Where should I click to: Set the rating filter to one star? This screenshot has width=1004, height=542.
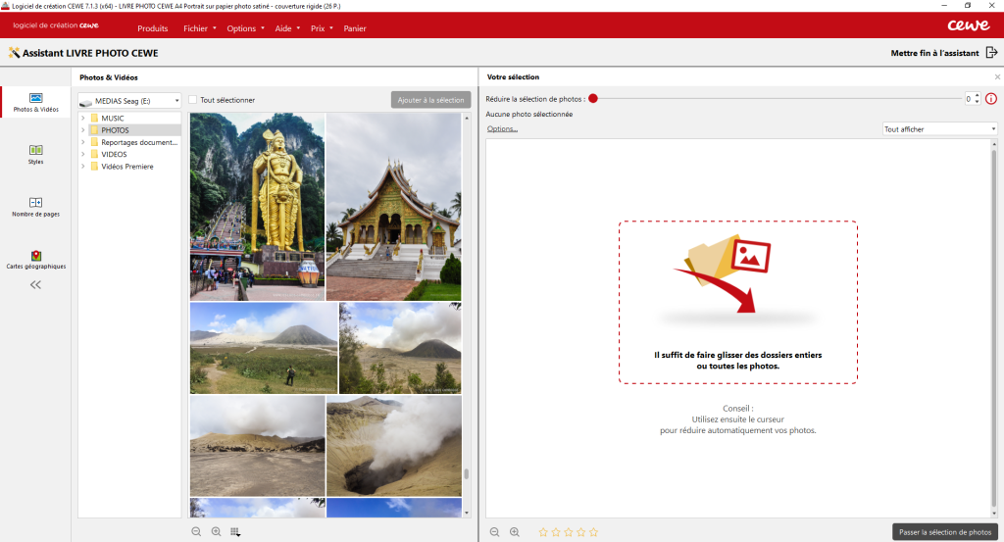point(543,532)
